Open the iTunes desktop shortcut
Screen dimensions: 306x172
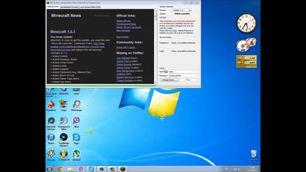coord(51,137)
